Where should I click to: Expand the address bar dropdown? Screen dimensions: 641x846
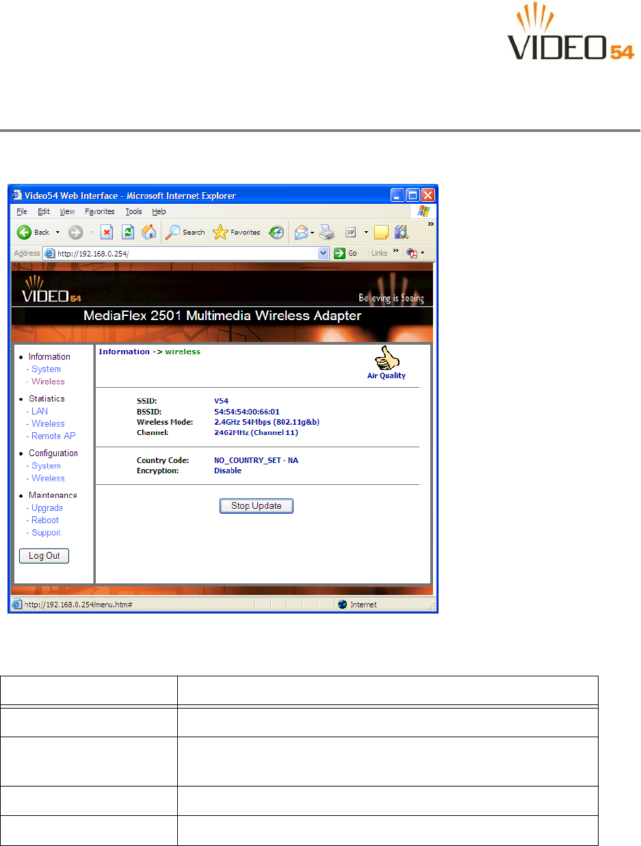tap(324, 253)
